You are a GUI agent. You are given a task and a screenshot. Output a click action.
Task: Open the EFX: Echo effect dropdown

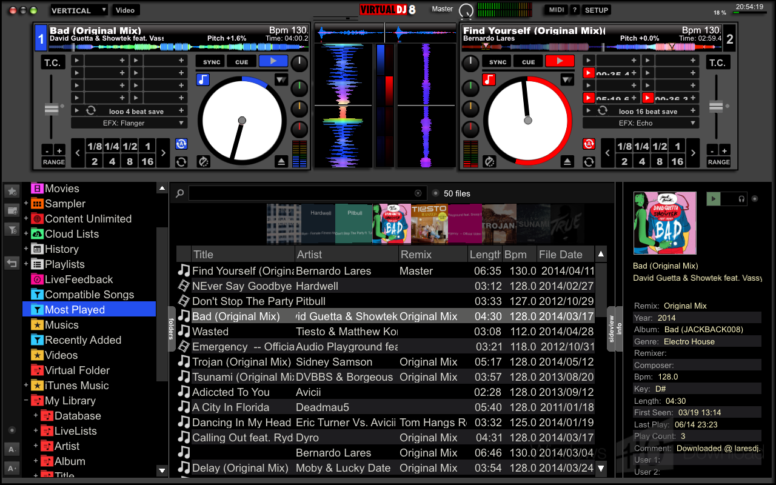(x=641, y=123)
